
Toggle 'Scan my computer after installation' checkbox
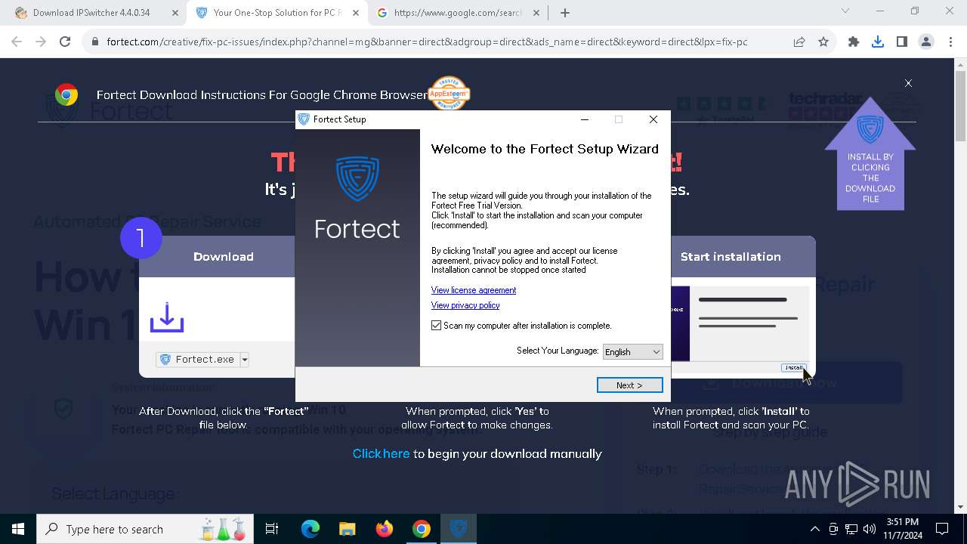[436, 326]
